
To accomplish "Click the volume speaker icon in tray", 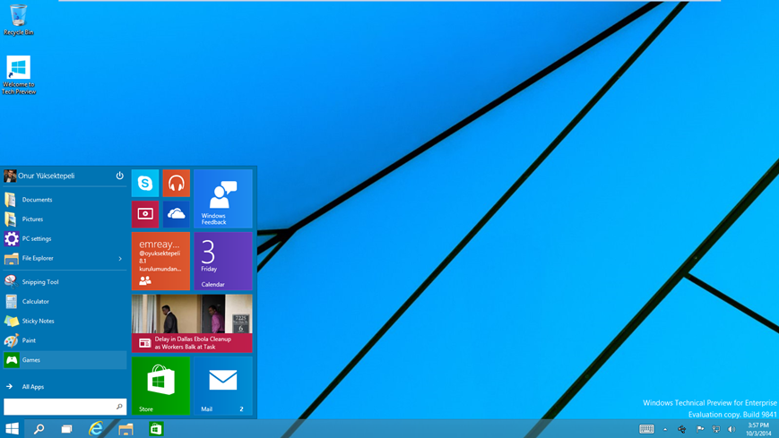I will [731, 429].
